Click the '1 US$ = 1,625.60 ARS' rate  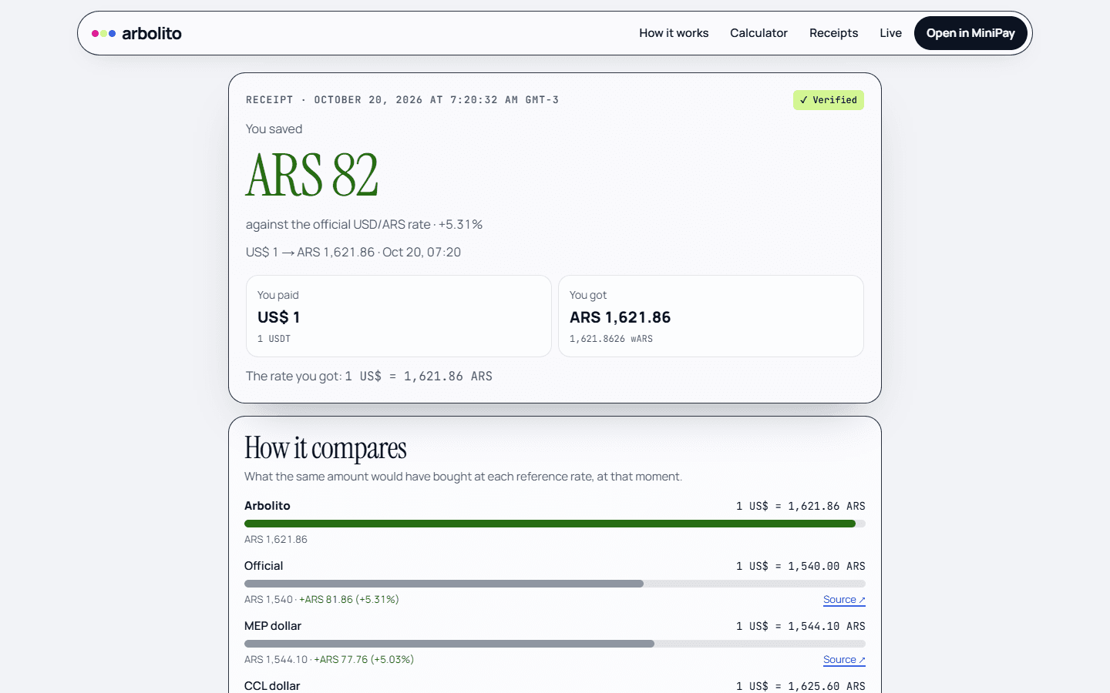pyautogui.click(x=801, y=685)
